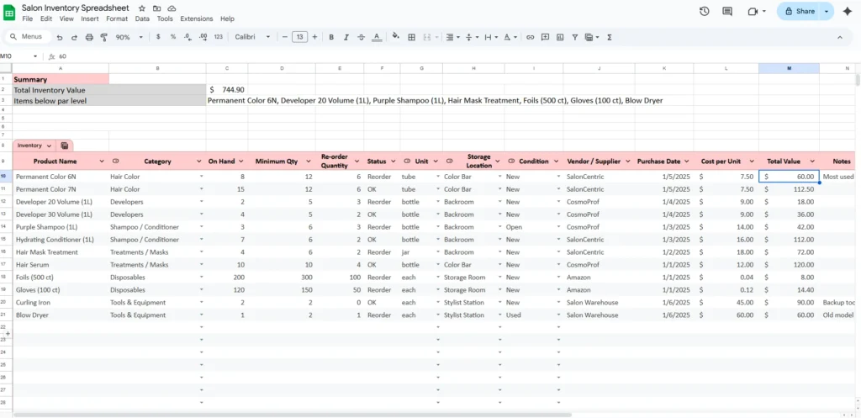861x418 pixels.
Task: Open the filter views dropdown
Action: [591, 37]
